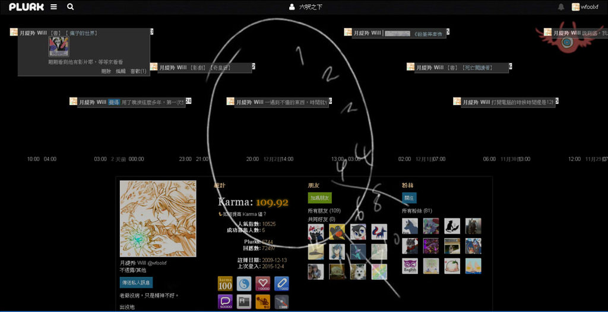Open fan avatar with blue wolf head

pos(410,226)
